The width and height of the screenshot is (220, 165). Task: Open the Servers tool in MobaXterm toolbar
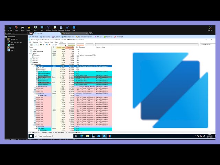point(10,28)
